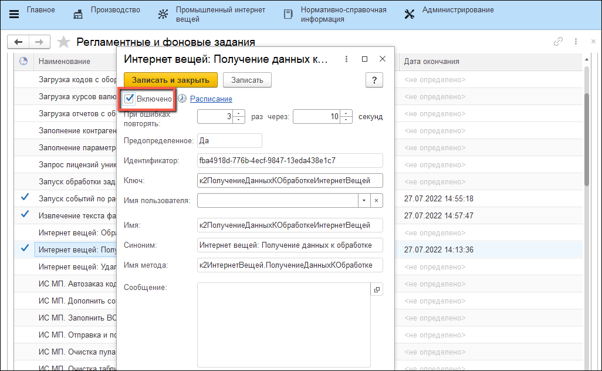Viewport: 602px width, 371px height.
Task: Open the main hamburger menu icon
Action: coord(14,14)
